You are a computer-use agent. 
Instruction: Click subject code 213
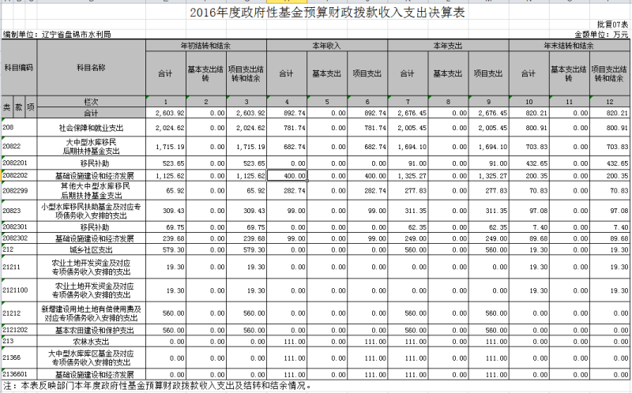(19, 341)
